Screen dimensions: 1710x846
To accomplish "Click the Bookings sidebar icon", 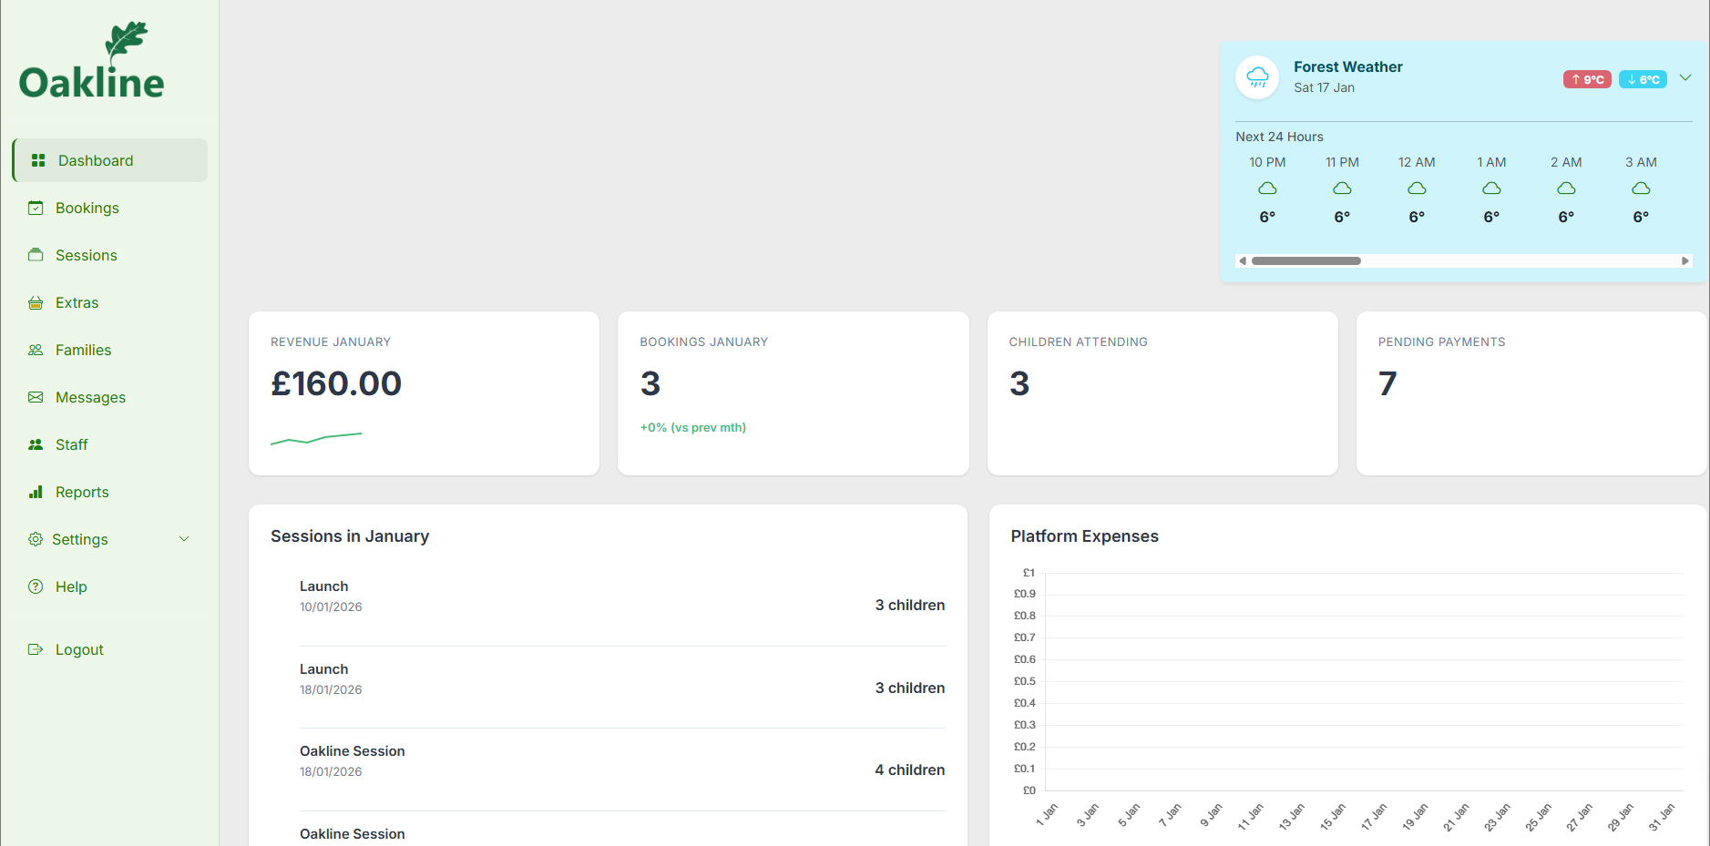I will (x=36, y=208).
